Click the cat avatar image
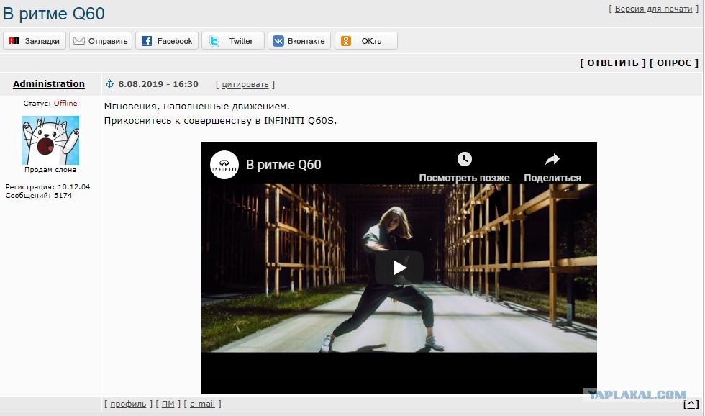Viewport: 705px width, 416px height. point(50,140)
